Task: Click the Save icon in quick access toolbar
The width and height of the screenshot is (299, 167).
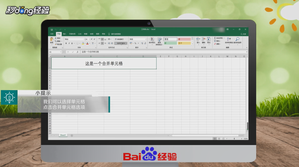Action: [x=52, y=30]
